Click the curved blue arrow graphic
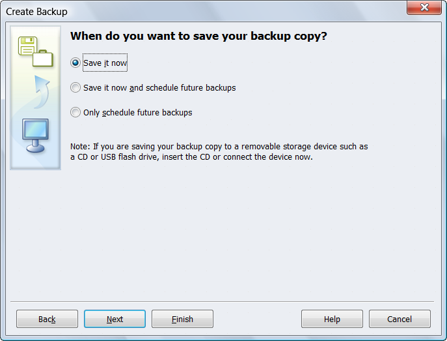 [x=40, y=90]
